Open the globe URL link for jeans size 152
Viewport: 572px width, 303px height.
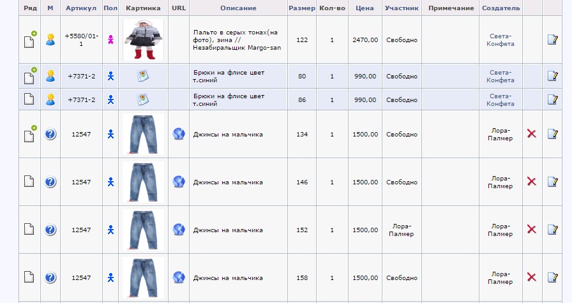click(179, 230)
